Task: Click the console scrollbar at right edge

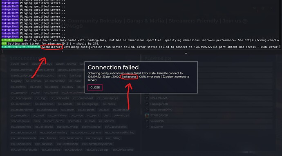Action: tap(280, 47)
